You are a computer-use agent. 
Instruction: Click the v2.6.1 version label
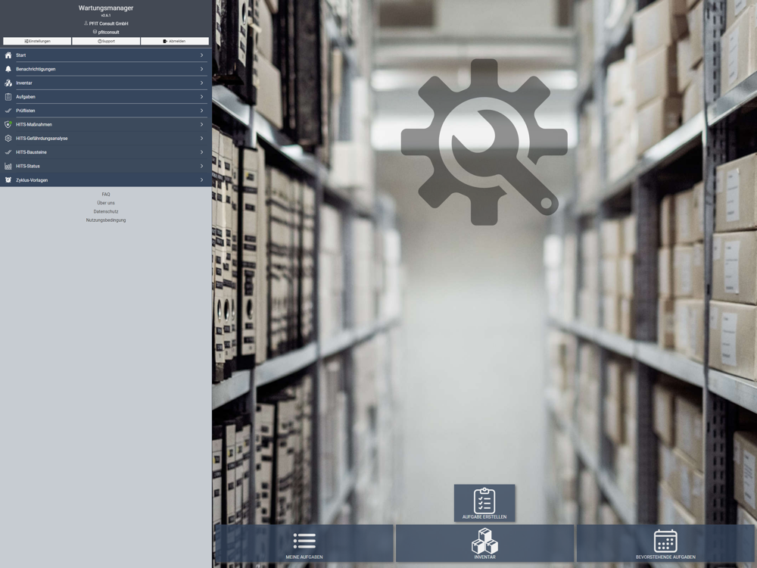106,15
